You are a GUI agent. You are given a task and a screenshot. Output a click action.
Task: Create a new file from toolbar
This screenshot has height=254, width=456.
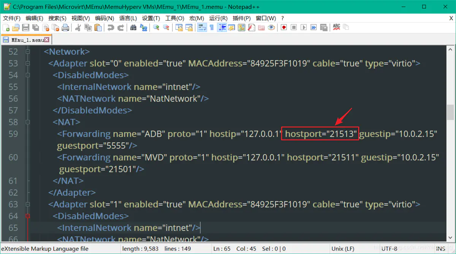(6, 27)
